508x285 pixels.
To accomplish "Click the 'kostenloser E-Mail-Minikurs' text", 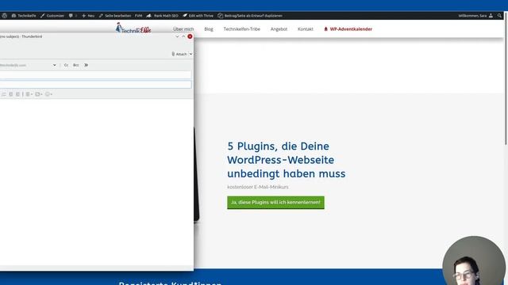I will click(257, 187).
